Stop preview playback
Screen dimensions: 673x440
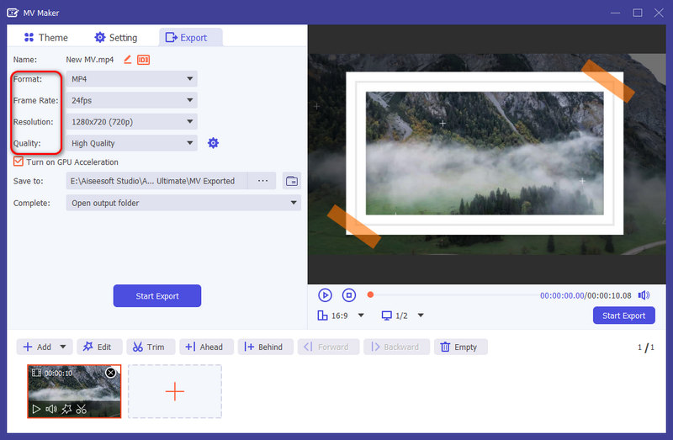(349, 294)
